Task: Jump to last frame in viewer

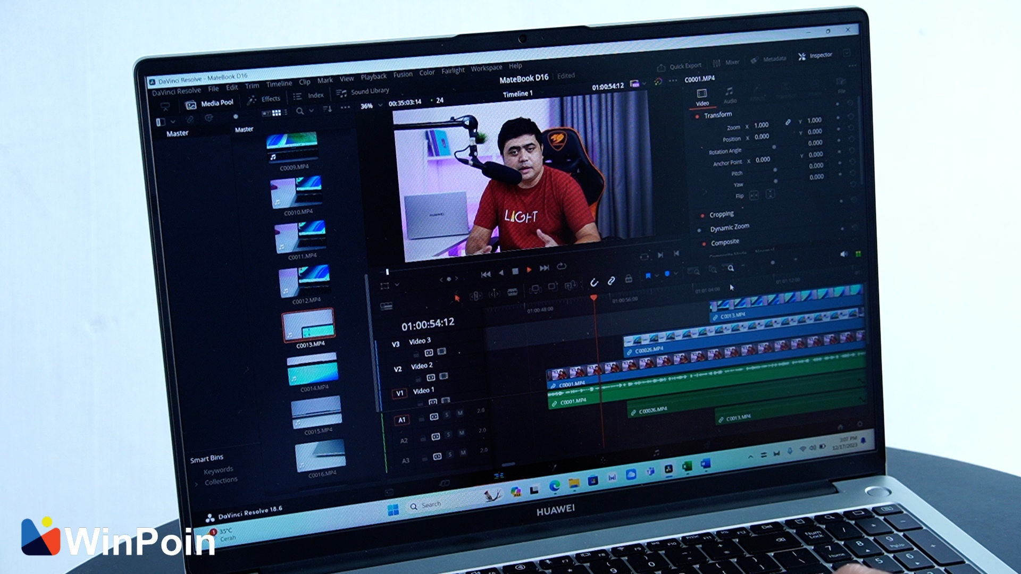Action: [x=544, y=268]
